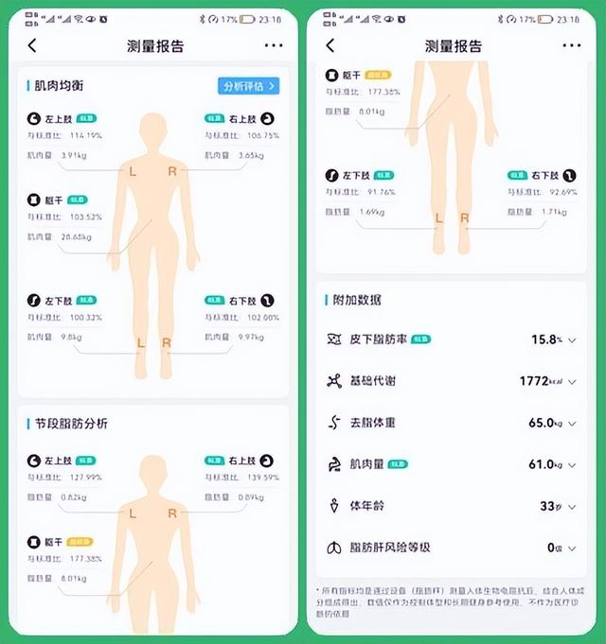Tap right lower limb icon in 肌肉均衡

tap(268, 301)
